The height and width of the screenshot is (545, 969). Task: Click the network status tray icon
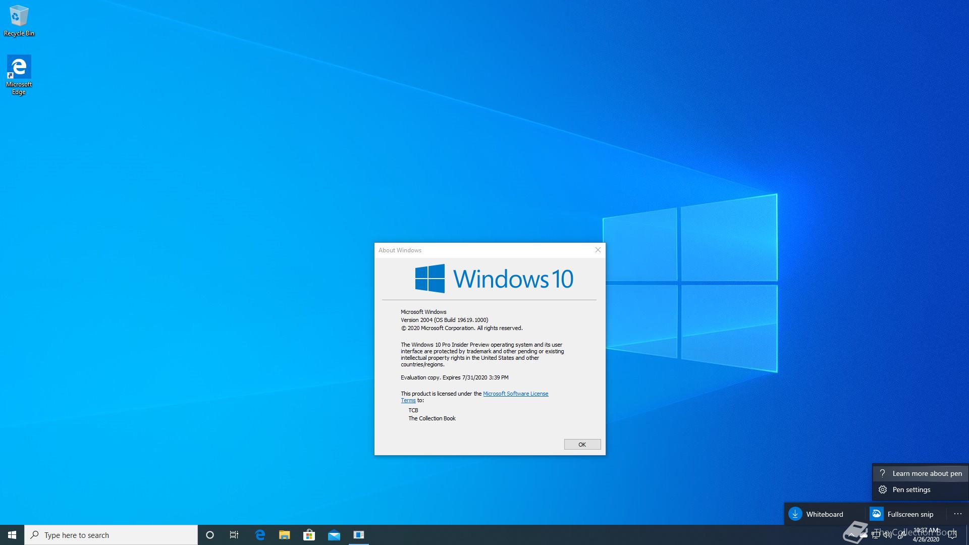point(876,535)
